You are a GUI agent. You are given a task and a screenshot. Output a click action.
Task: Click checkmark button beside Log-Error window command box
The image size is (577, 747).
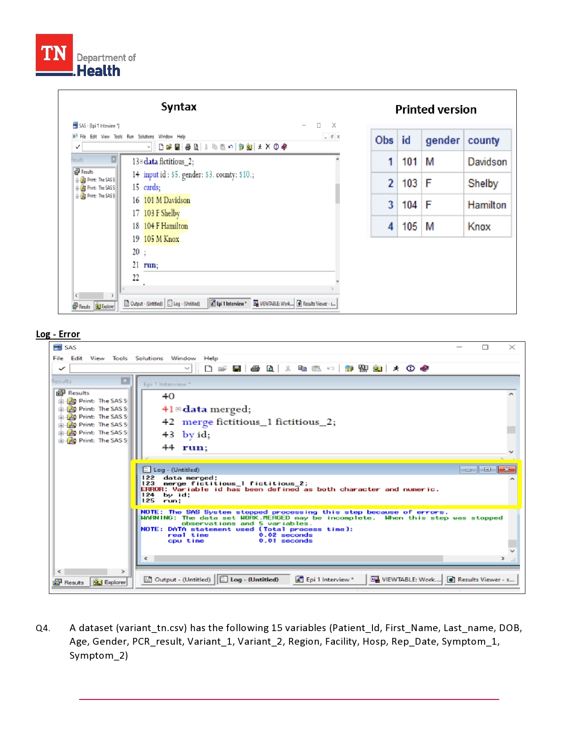click(x=62, y=369)
